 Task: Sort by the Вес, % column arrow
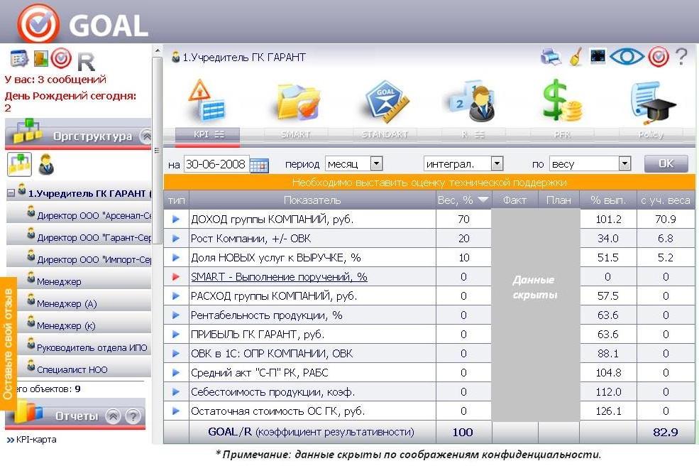pos(483,200)
